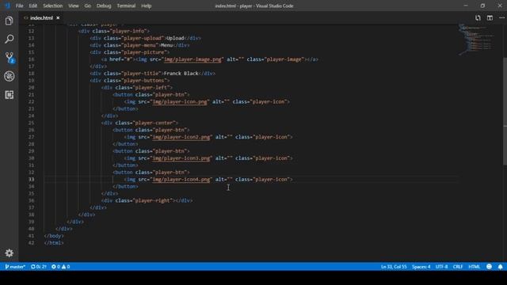The height and width of the screenshot is (285, 507).
Task: Change language mode via HTML status item
Action: pyautogui.click(x=475, y=267)
